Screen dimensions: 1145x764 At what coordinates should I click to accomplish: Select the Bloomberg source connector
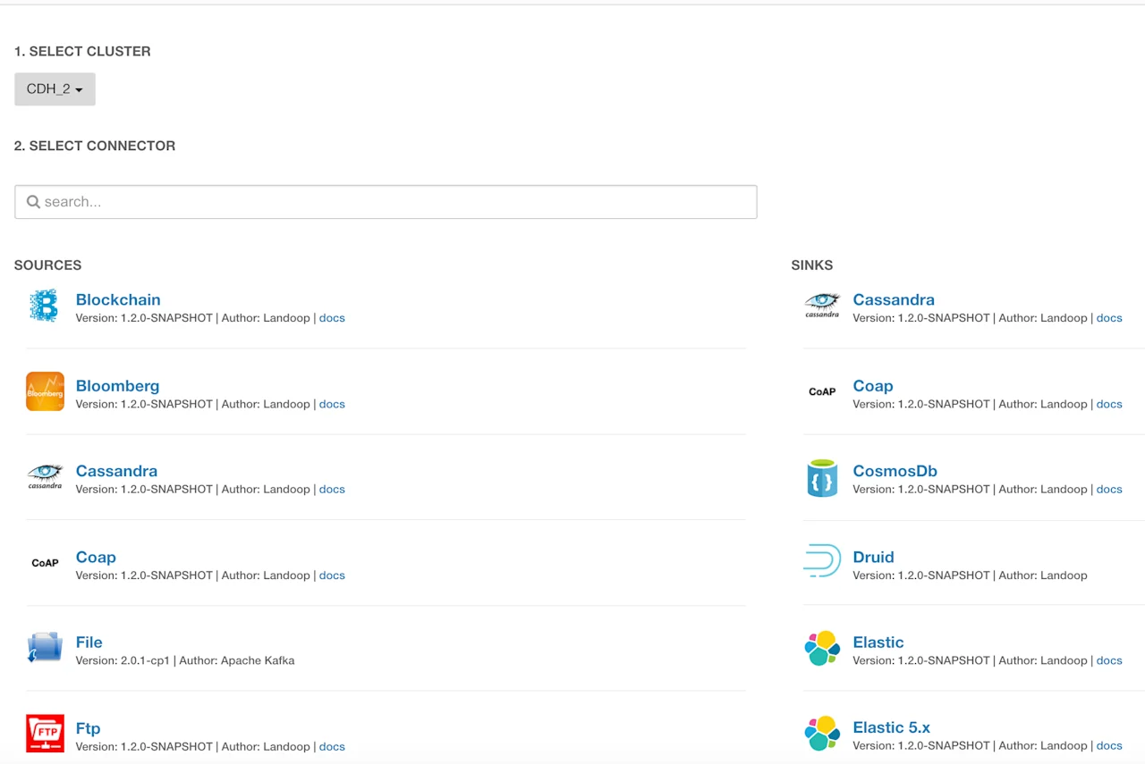117,386
